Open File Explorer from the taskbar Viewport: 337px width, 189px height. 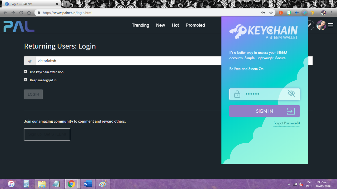click(42, 184)
